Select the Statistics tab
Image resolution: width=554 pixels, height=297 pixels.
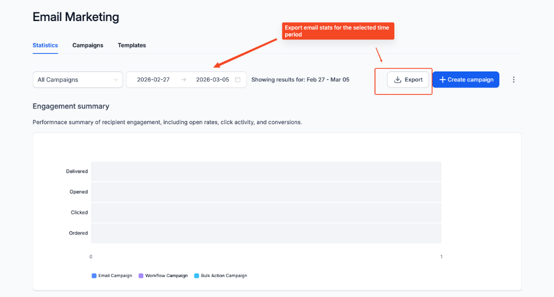point(45,45)
